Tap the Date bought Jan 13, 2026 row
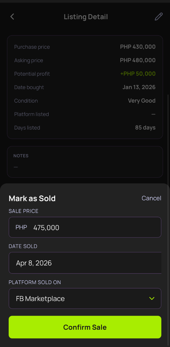This screenshot has height=347, width=170. coord(85,87)
